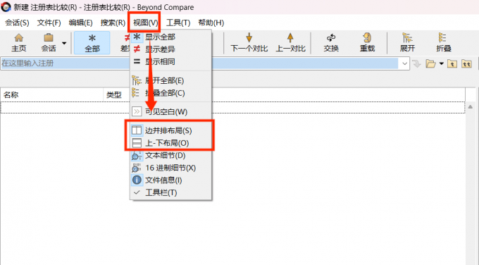Click the 交换 swap sides icon
The height and width of the screenshot is (265, 479).
click(331, 43)
